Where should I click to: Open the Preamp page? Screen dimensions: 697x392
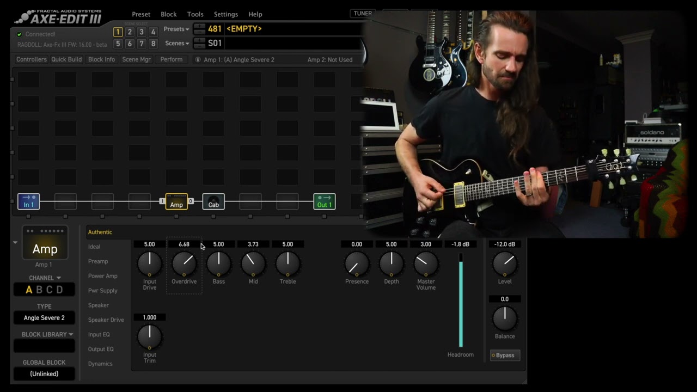click(98, 261)
